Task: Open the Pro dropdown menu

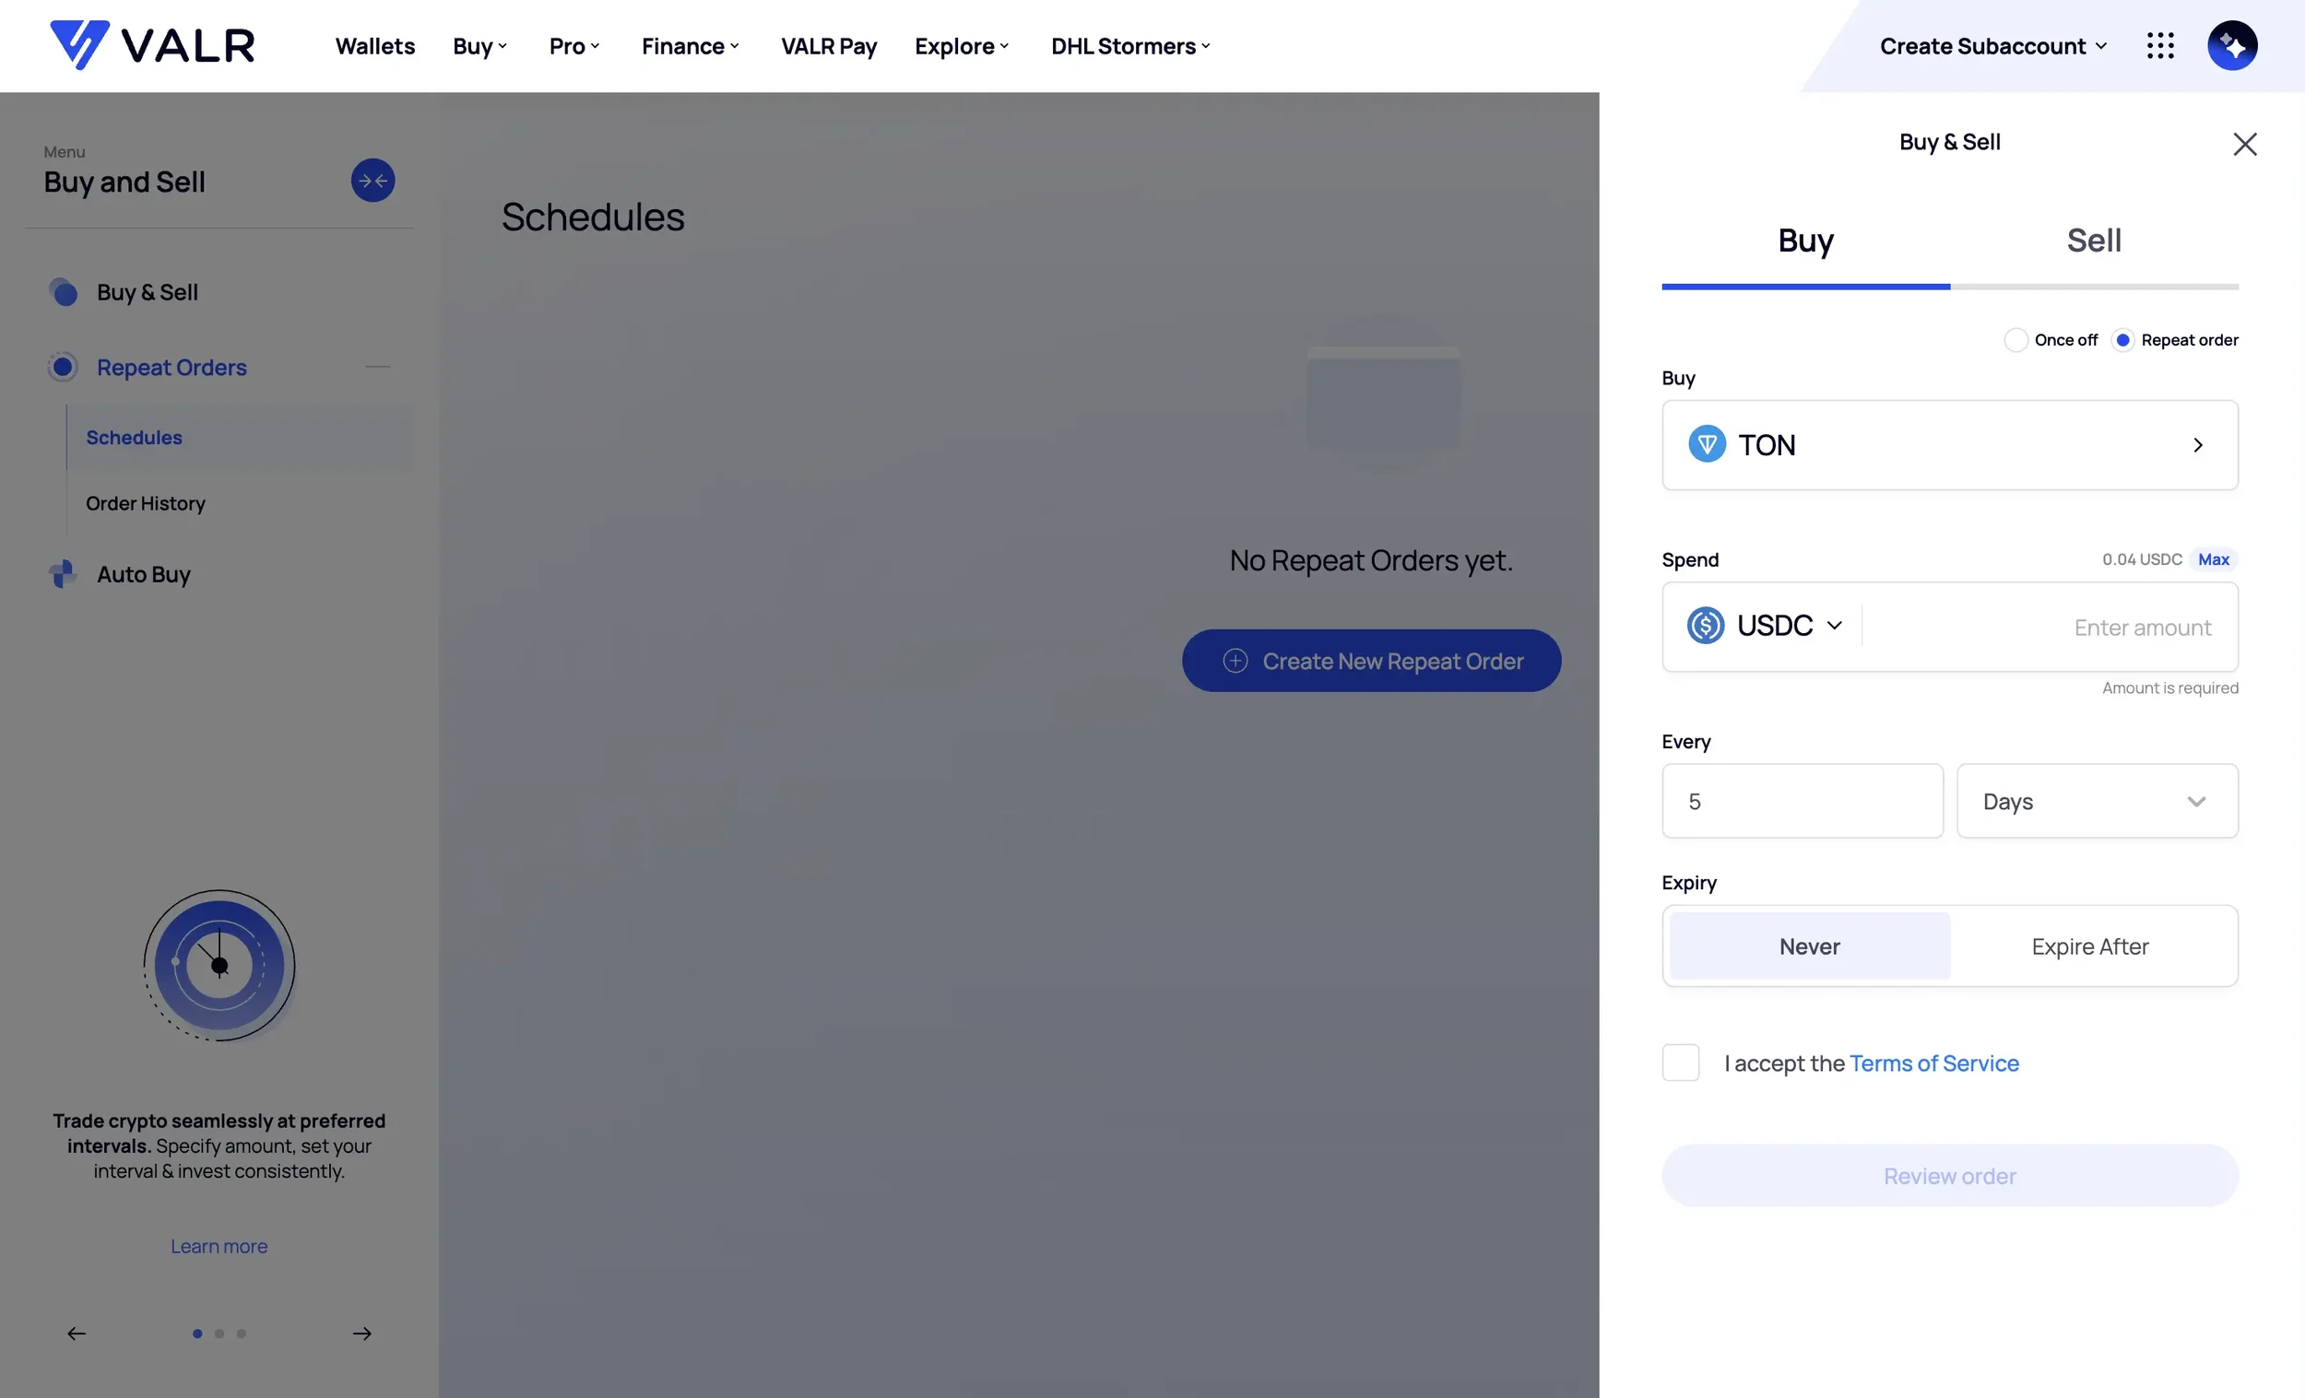Action: tap(574, 46)
